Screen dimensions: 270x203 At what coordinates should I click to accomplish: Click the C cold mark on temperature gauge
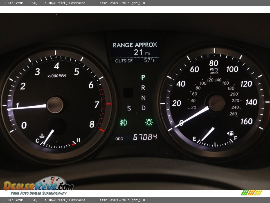(37, 141)
